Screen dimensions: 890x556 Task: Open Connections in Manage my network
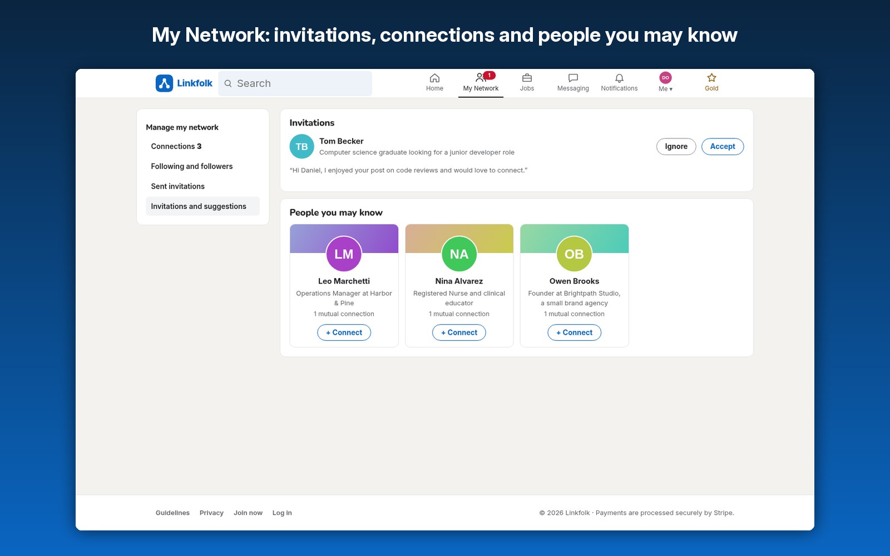pos(203,146)
